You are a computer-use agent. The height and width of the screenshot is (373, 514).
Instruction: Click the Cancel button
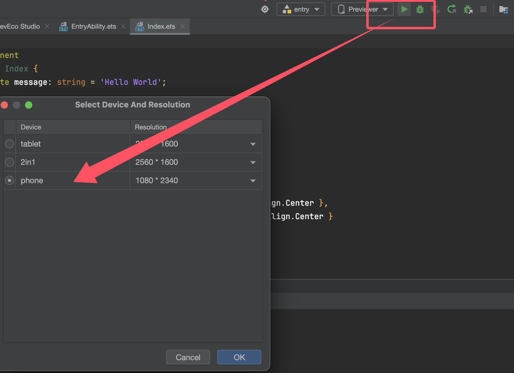click(x=188, y=357)
